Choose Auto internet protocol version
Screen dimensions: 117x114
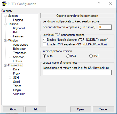[44, 56]
